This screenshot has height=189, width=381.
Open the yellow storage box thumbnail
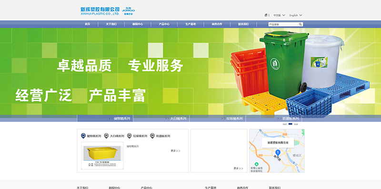(x=102, y=156)
